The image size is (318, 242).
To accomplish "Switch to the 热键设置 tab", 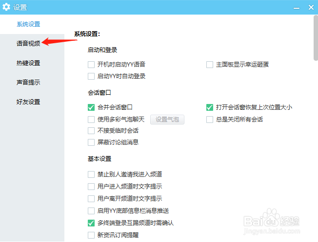I will coord(28,63).
